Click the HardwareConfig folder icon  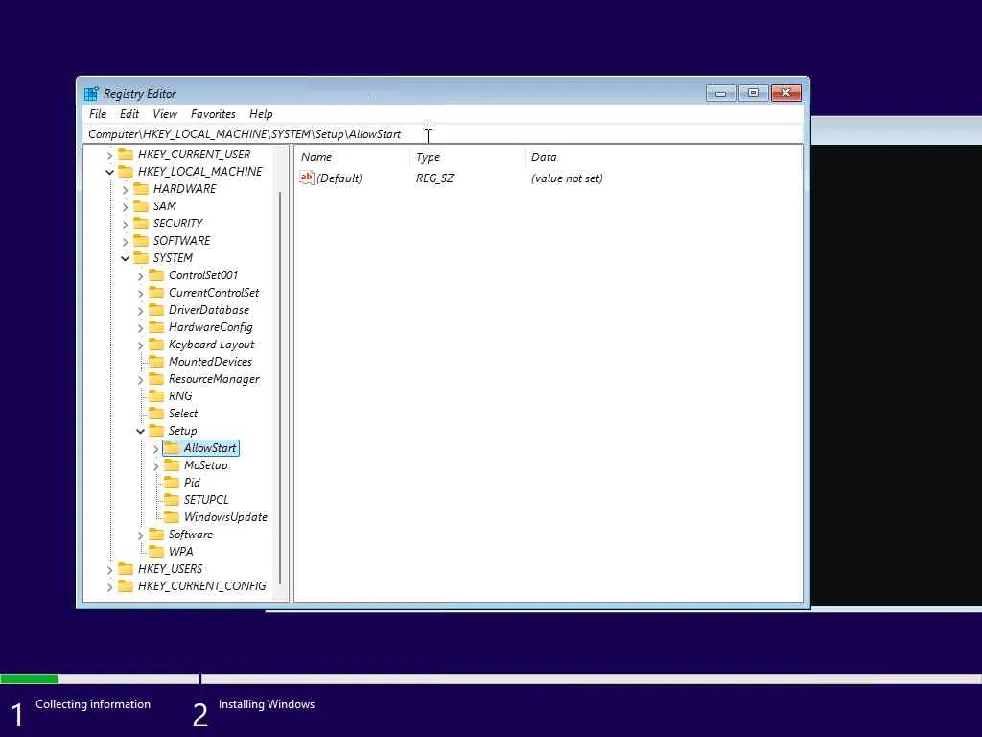156,327
